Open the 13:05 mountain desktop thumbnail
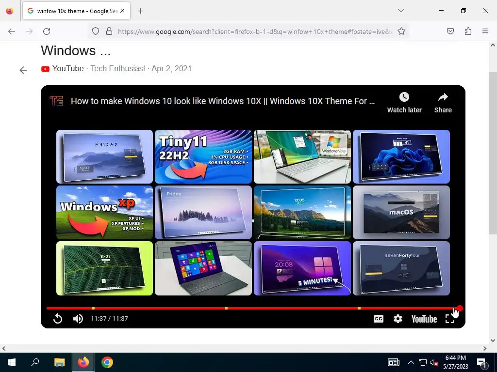Image resolution: width=497 pixels, height=372 pixels. (x=302, y=212)
